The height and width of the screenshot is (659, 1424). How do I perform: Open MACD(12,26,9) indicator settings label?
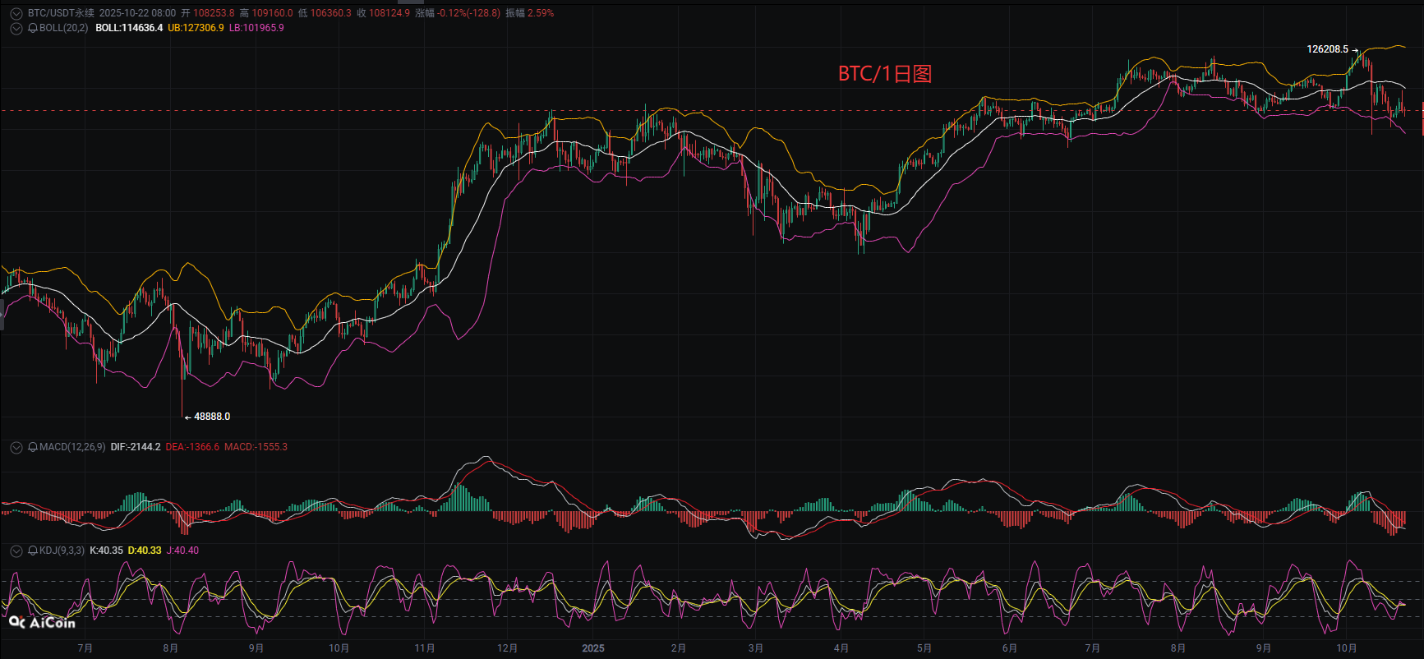pyautogui.click(x=72, y=447)
